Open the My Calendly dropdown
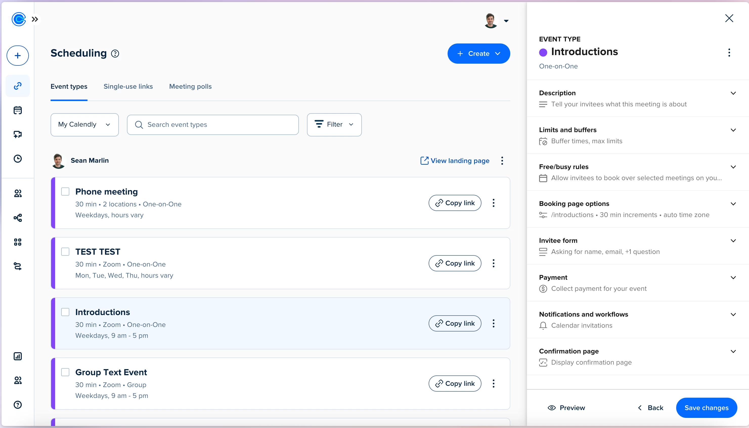Screen dimensions: 749x428 85,125
